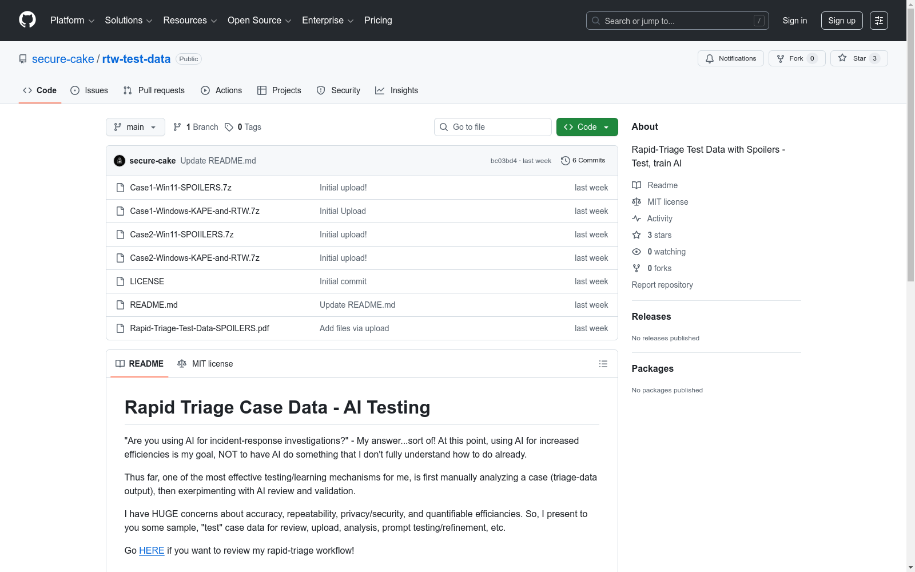Screen dimensions: 915x572
Task: Click the file icon for Case2-Win11-SPOIILERS.7z
Action: 120,235
